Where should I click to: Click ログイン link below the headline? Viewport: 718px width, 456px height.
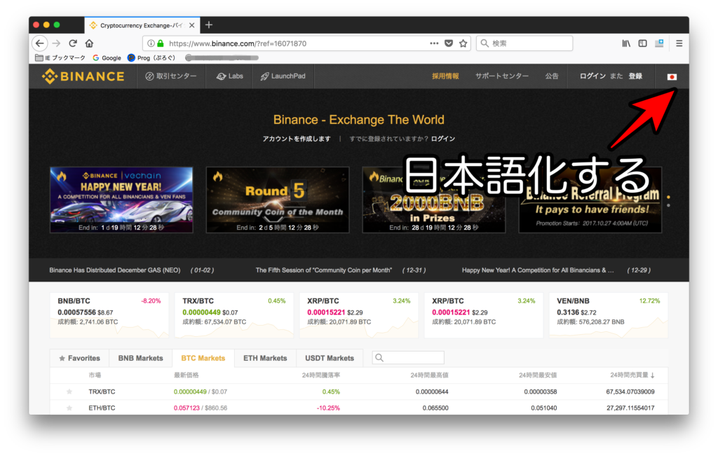pyautogui.click(x=443, y=139)
